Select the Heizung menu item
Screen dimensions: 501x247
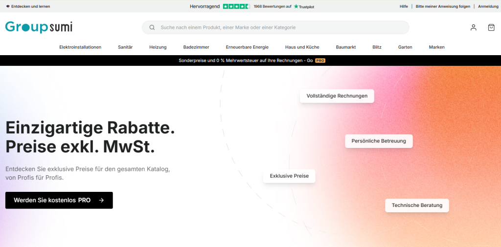pyautogui.click(x=158, y=47)
